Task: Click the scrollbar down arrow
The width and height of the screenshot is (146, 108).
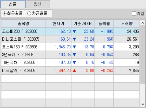Action: click(143, 104)
